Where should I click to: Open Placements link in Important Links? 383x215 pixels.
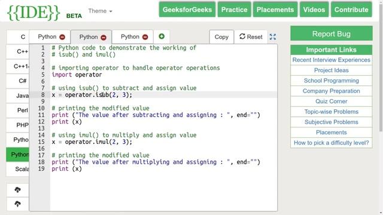[x=332, y=133]
